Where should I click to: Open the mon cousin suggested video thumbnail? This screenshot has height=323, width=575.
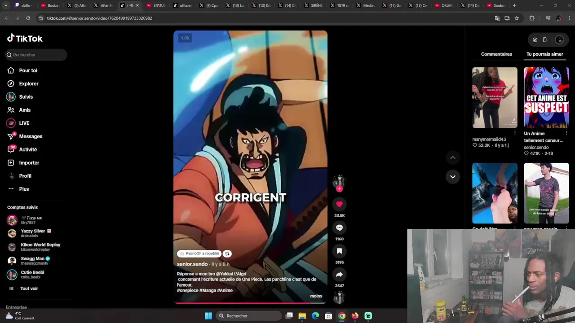(x=546, y=193)
